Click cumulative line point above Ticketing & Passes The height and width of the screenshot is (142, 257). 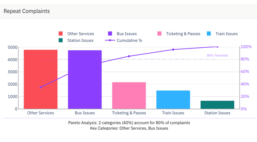pos(129,56)
